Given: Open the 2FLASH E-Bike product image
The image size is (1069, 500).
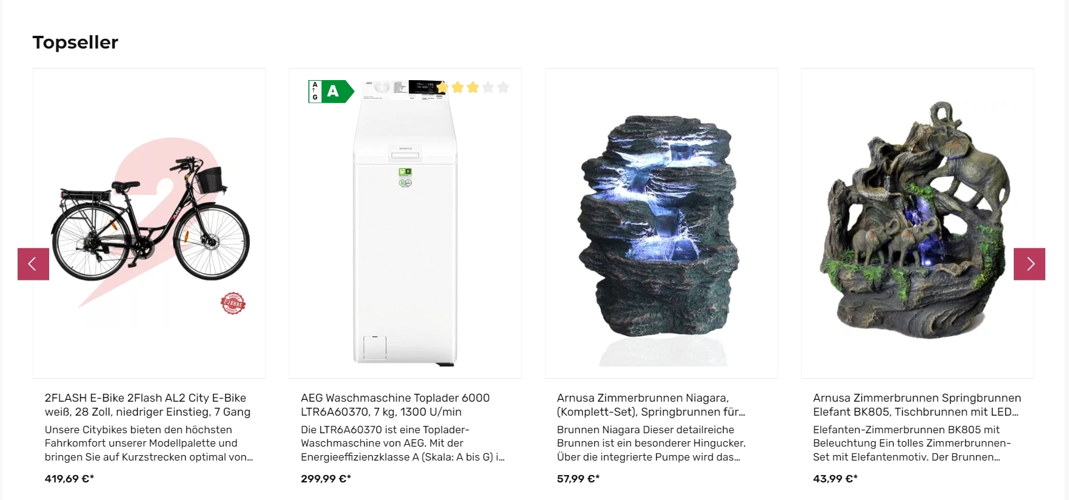Looking at the screenshot, I should coord(149,223).
